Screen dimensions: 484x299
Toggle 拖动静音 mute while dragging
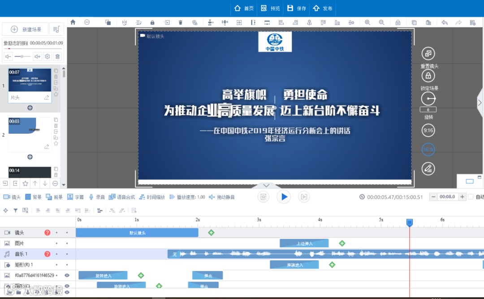pyautogui.click(x=222, y=197)
